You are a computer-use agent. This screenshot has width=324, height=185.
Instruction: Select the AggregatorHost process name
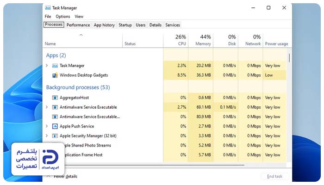click(74, 98)
